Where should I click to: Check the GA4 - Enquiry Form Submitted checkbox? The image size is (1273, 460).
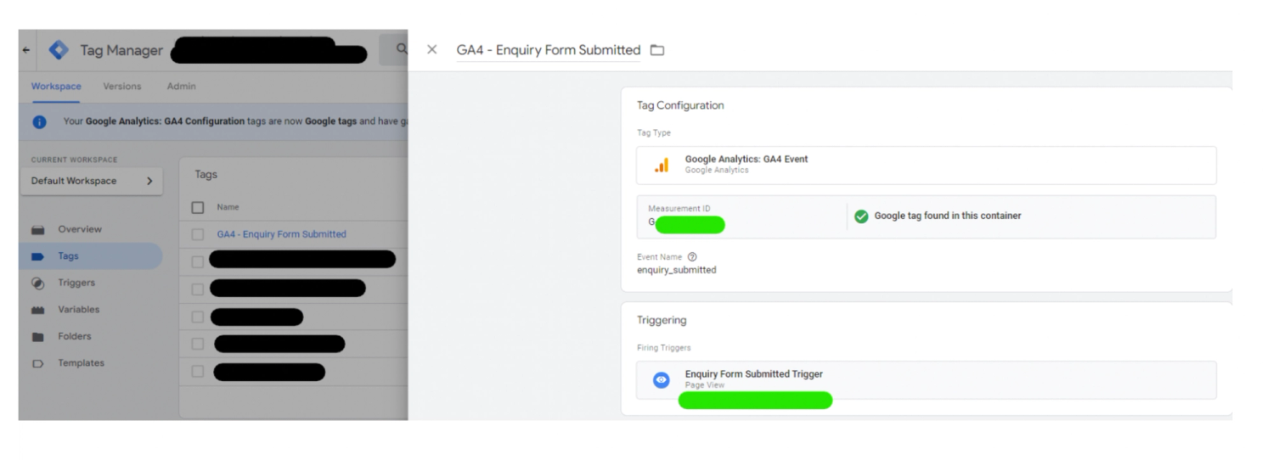pyautogui.click(x=198, y=234)
